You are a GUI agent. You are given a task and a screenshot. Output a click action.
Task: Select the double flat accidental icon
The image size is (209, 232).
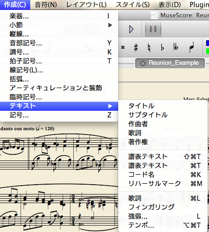point(175,47)
